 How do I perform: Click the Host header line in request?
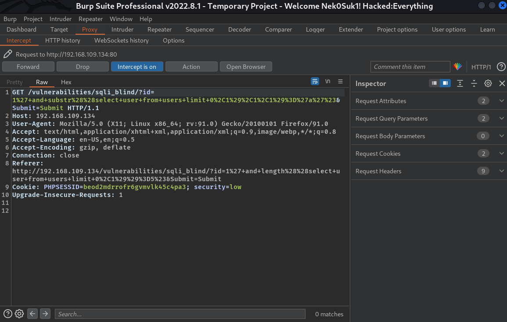click(x=54, y=116)
